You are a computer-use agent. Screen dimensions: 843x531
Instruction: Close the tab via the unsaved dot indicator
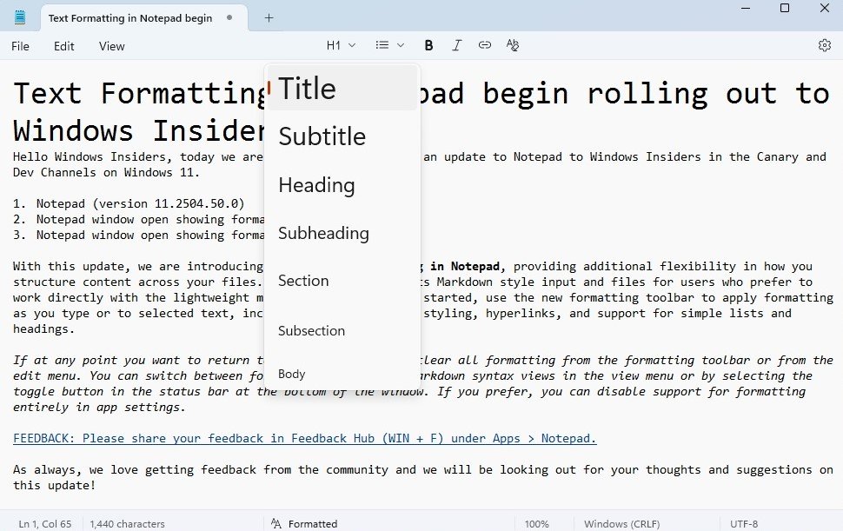coord(229,17)
